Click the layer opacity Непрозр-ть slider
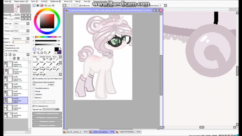This screenshot has width=242, height=136. click(21, 42)
